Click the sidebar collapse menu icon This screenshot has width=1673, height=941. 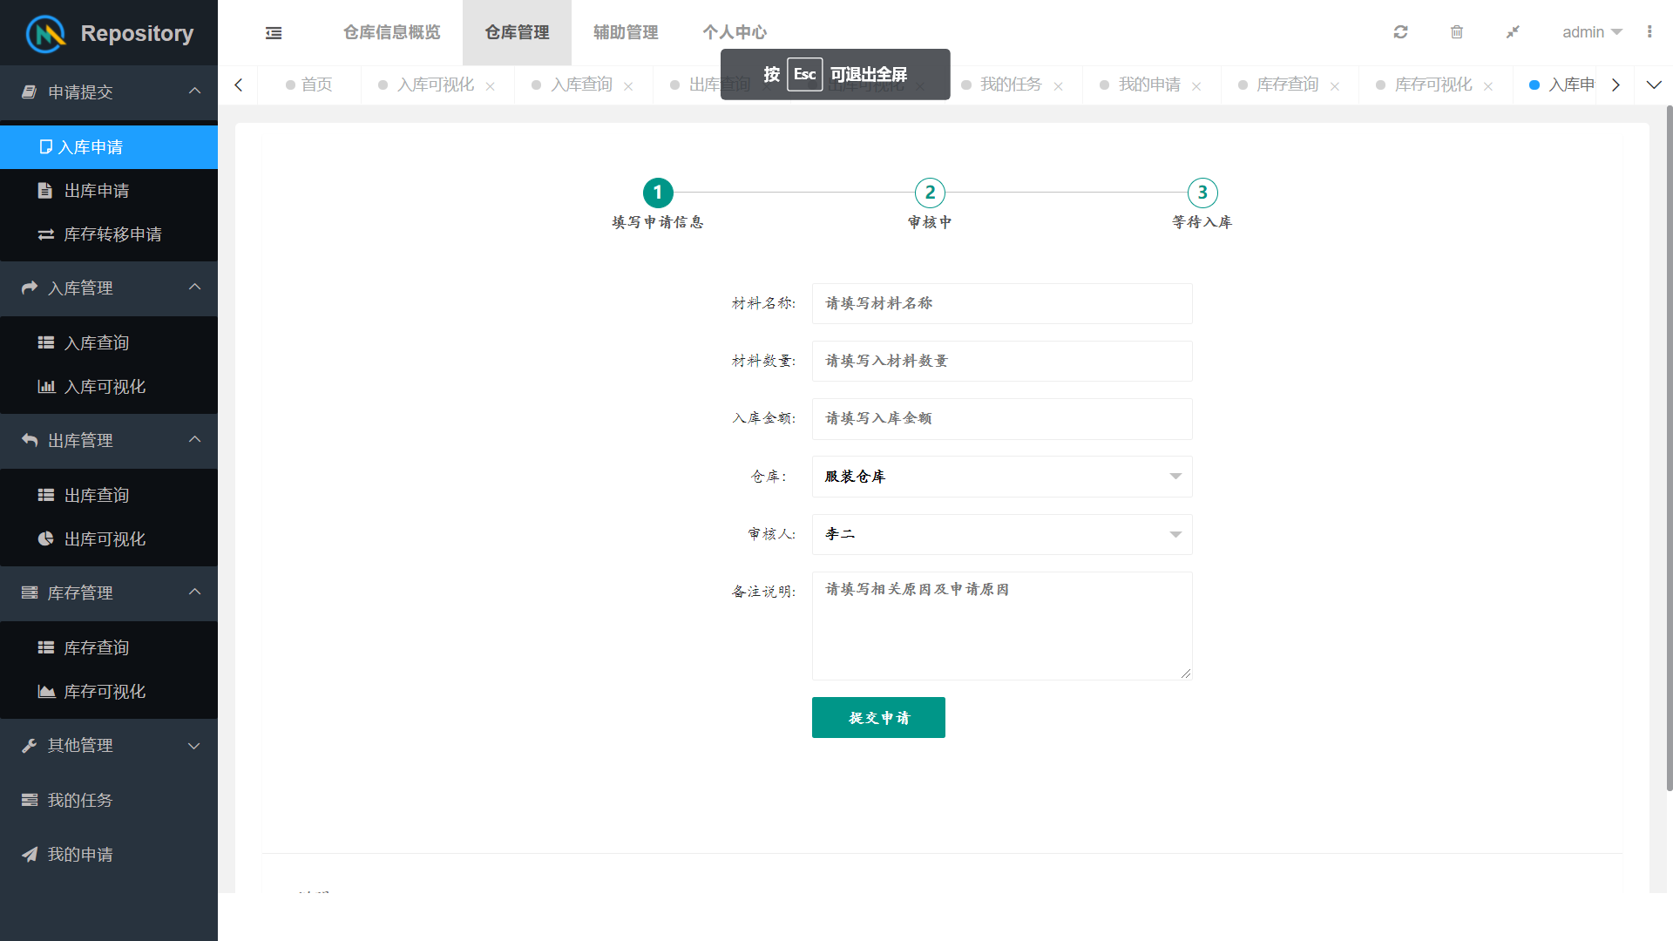274,33
